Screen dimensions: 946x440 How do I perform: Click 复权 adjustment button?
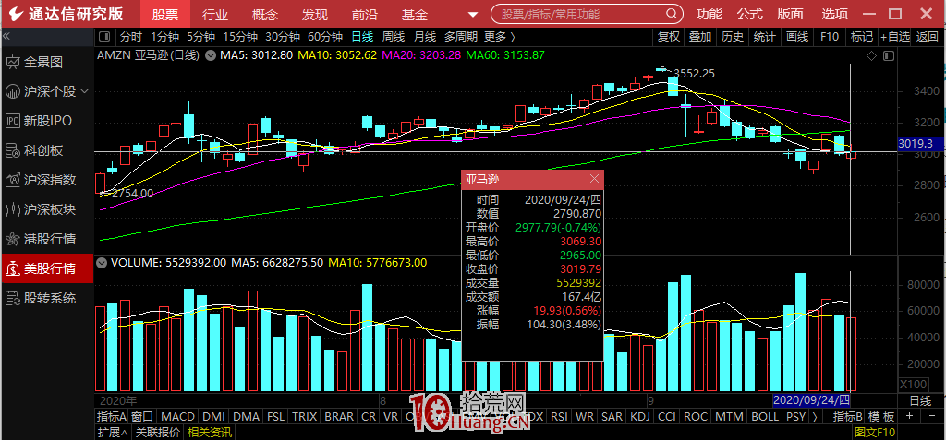(x=669, y=37)
